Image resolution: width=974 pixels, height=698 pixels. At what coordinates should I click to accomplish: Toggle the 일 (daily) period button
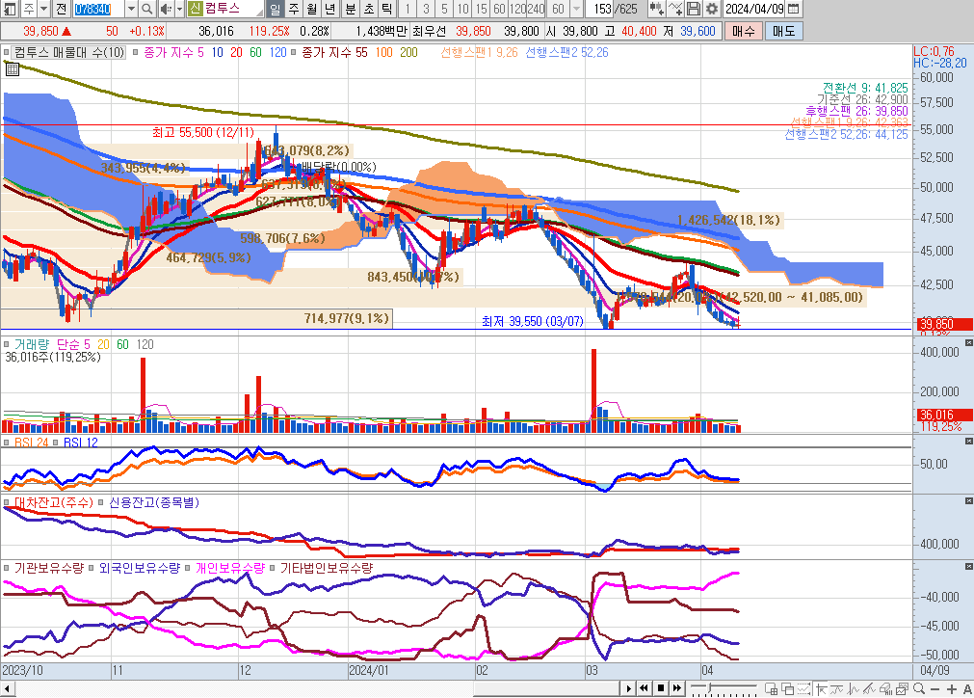click(276, 9)
